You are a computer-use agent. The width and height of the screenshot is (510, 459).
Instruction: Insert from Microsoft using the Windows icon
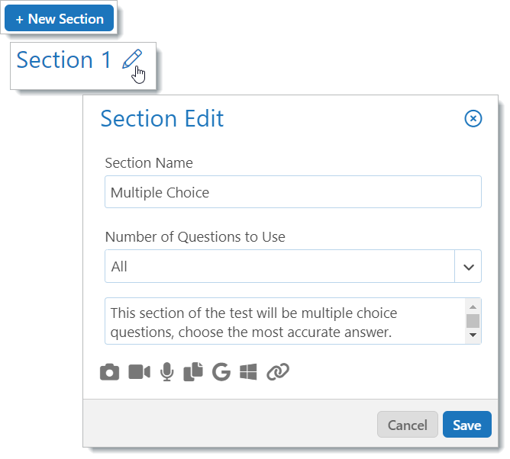point(248,371)
